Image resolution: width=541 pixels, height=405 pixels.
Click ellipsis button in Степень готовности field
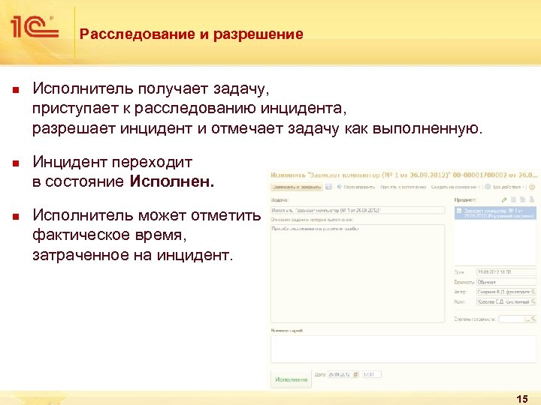tap(527, 319)
